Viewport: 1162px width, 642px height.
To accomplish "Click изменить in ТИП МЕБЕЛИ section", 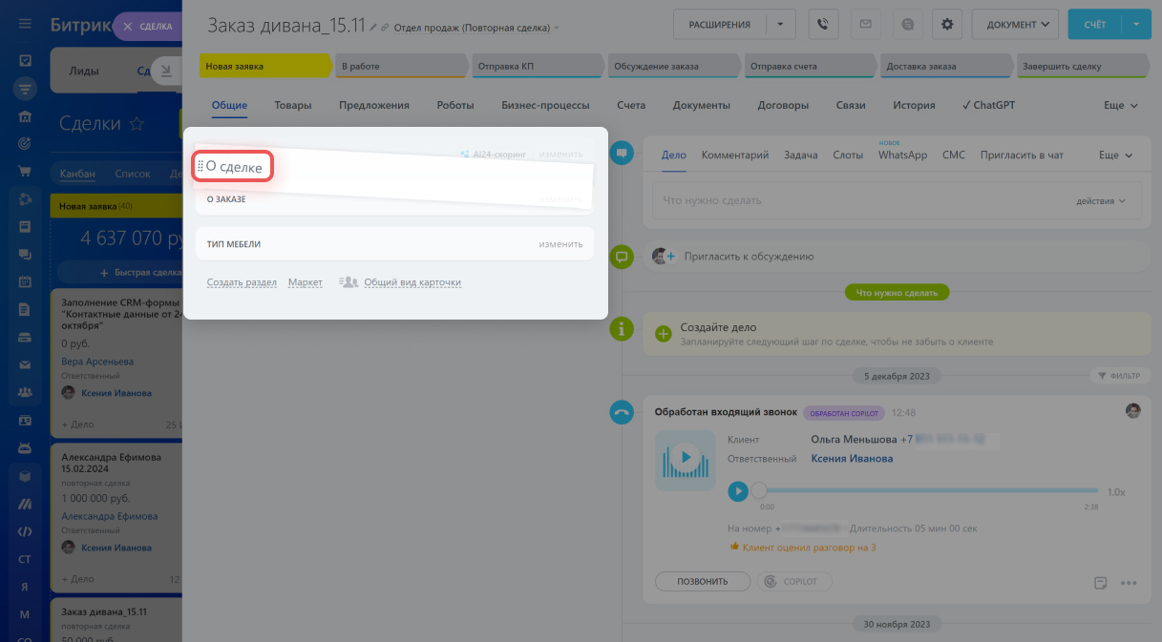I will (560, 244).
